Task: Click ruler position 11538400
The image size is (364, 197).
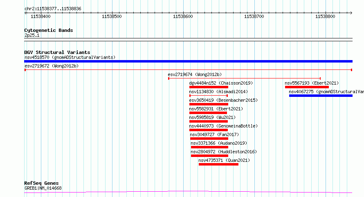Action: [x=40, y=16]
